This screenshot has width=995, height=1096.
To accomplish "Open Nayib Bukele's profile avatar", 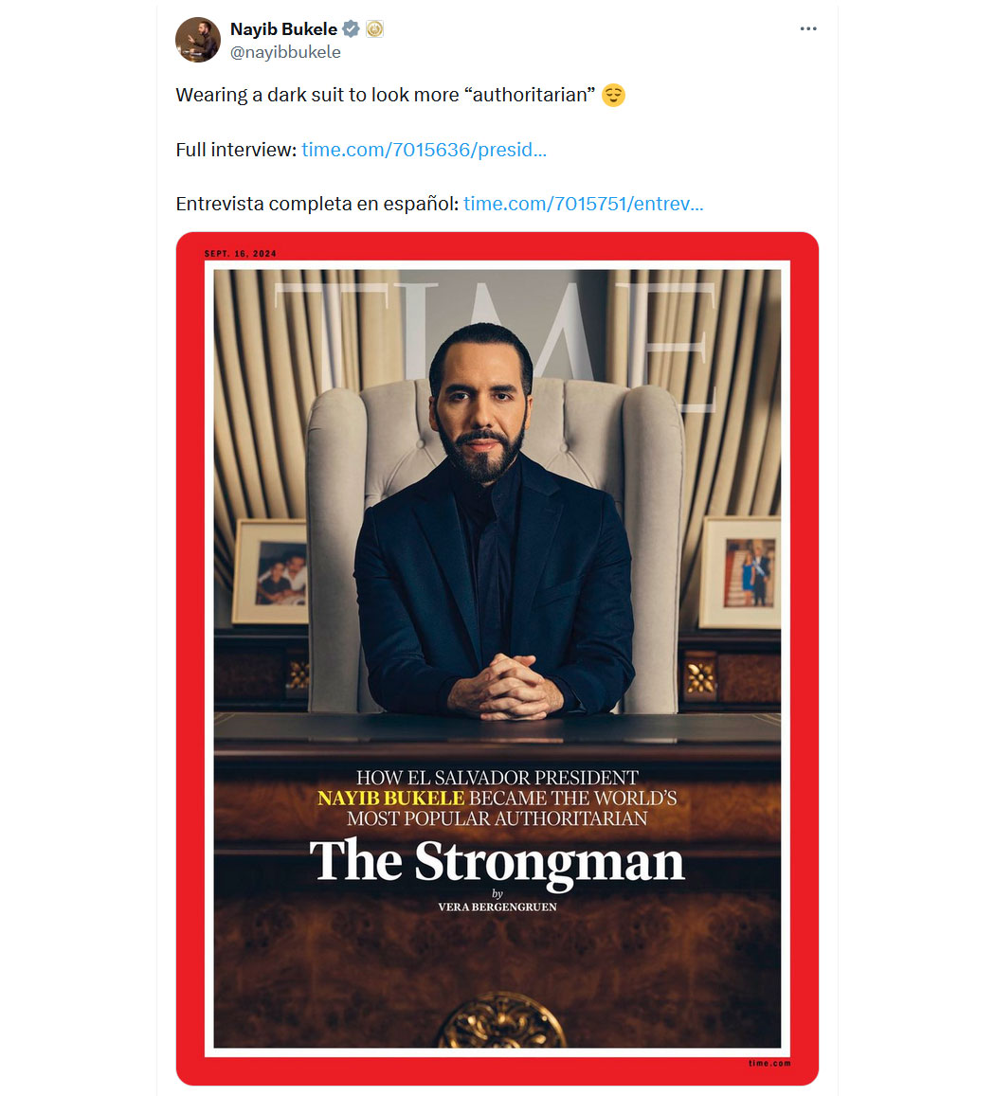I will coord(198,40).
